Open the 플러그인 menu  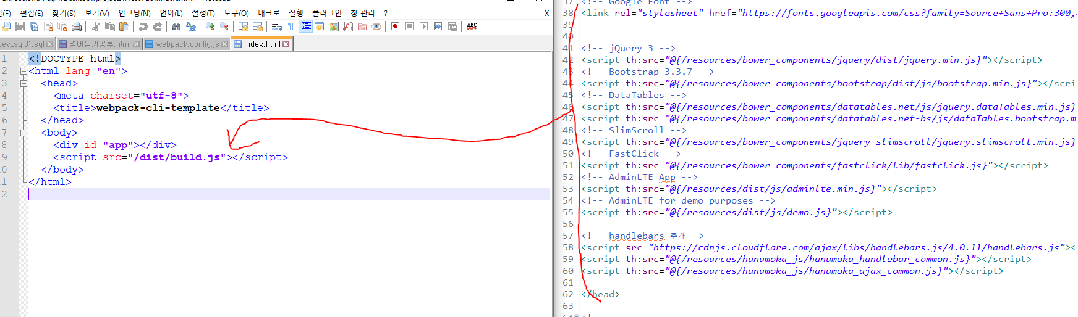coord(326,13)
